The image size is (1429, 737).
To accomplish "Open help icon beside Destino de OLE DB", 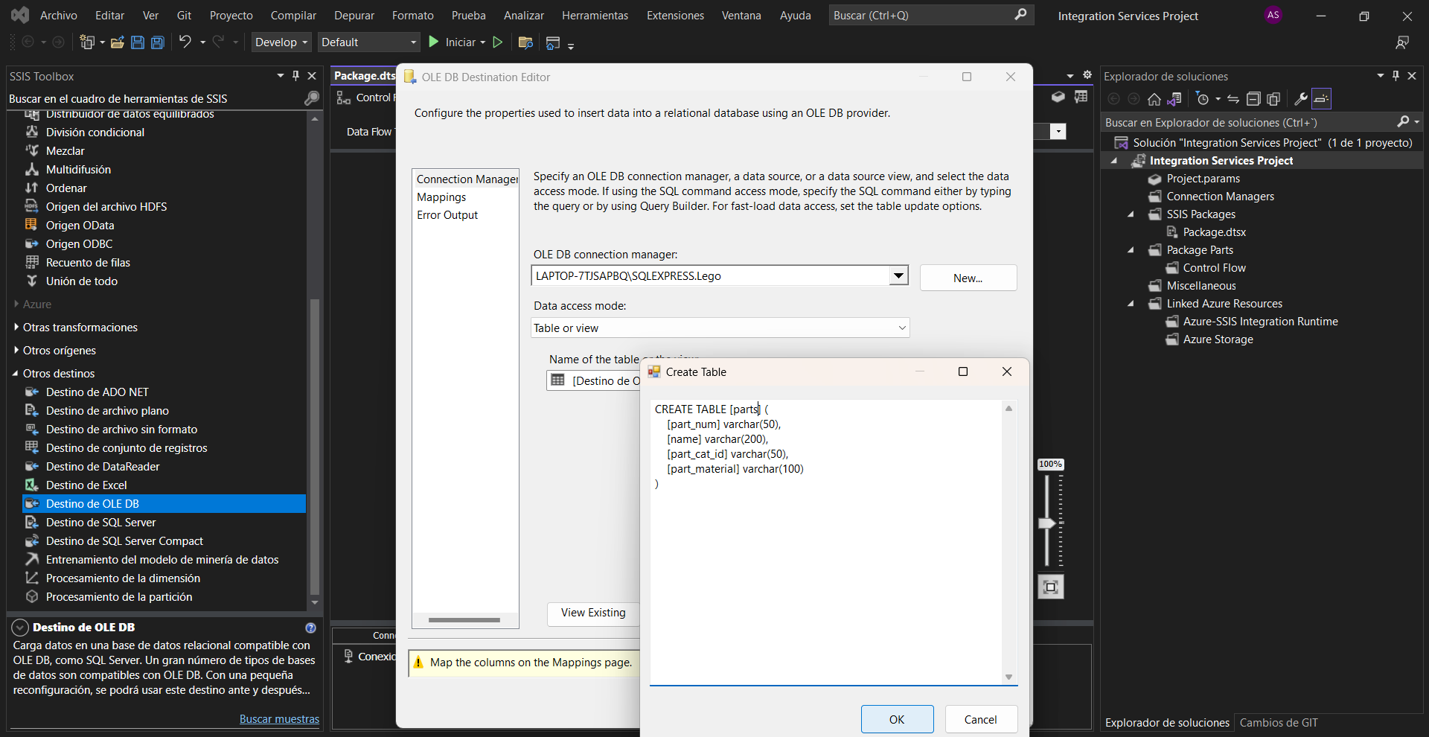I will coord(310,628).
